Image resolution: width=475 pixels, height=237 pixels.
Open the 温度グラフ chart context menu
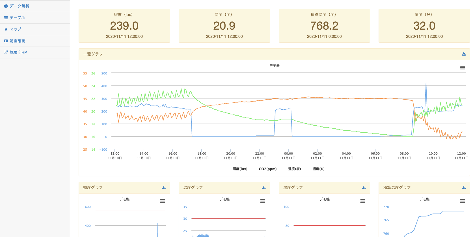pos(263,201)
